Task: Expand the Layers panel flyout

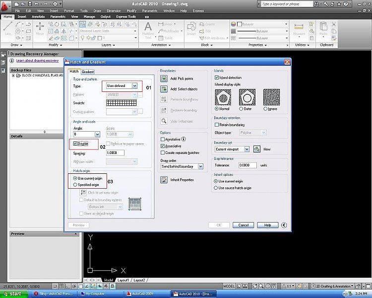Action: click(x=109, y=45)
